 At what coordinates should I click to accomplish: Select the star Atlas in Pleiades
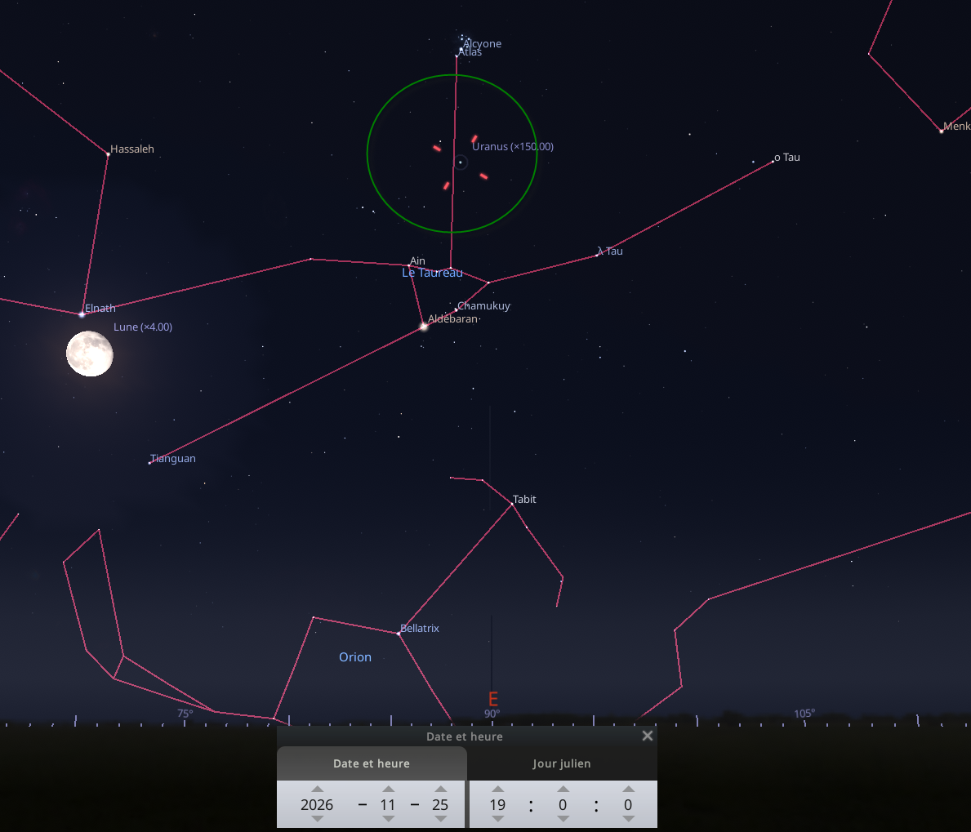[x=457, y=56]
